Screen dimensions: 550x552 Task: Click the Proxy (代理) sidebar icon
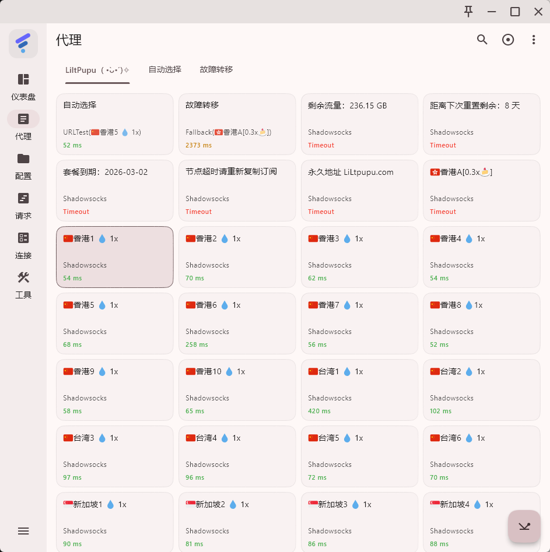tap(23, 119)
